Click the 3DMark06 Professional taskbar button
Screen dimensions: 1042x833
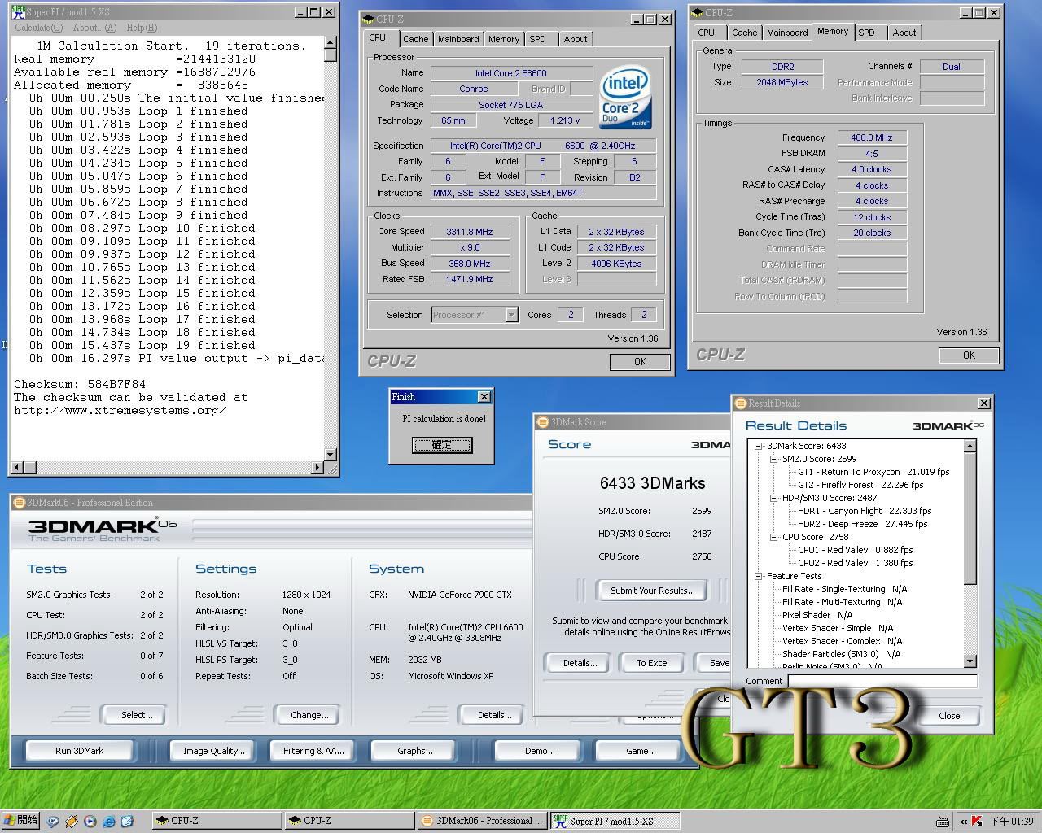[x=482, y=821]
